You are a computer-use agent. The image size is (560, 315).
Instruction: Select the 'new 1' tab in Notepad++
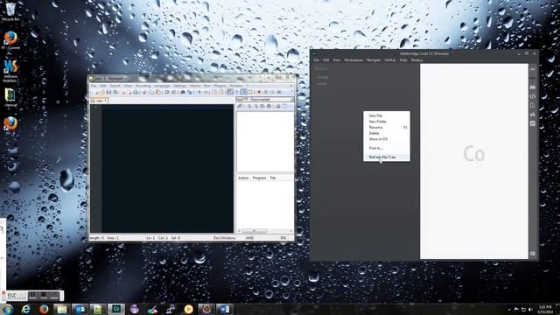(x=99, y=101)
